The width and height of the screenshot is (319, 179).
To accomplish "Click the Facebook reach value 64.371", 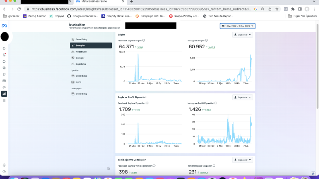I will (x=126, y=47).
